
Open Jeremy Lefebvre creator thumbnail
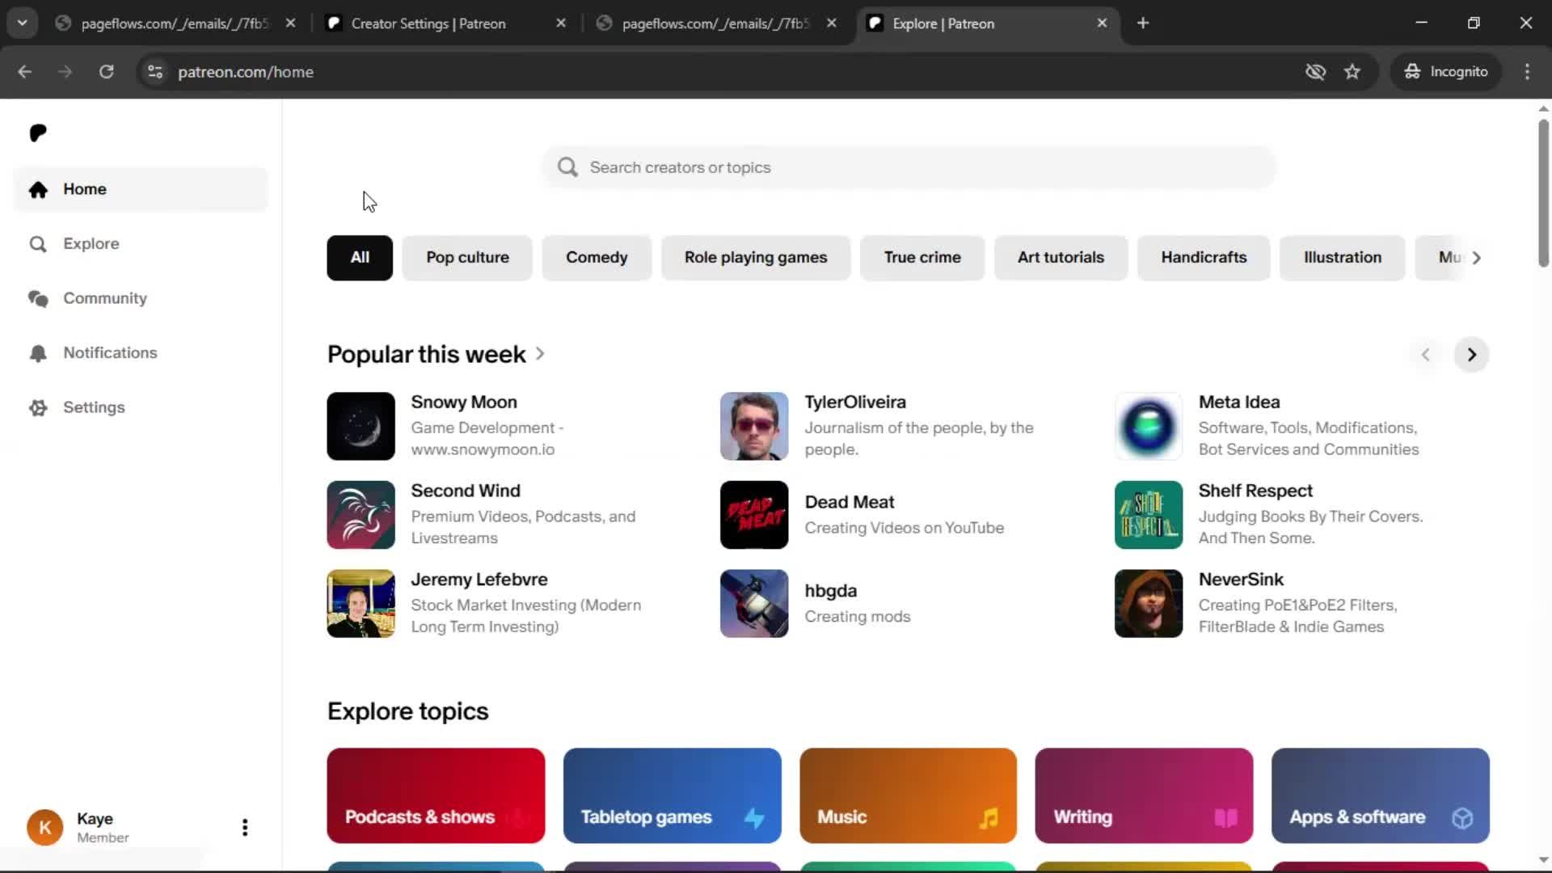(361, 604)
